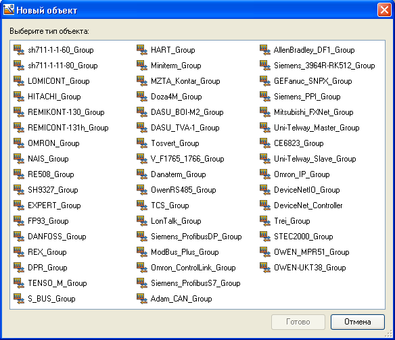Choose Siemens_PPI_Group label
The width and height of the screenshot is (395, 340).
tap(307, 97)
